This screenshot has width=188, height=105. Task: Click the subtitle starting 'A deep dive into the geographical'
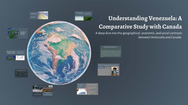pyautogui.click(x=139, y=35)
